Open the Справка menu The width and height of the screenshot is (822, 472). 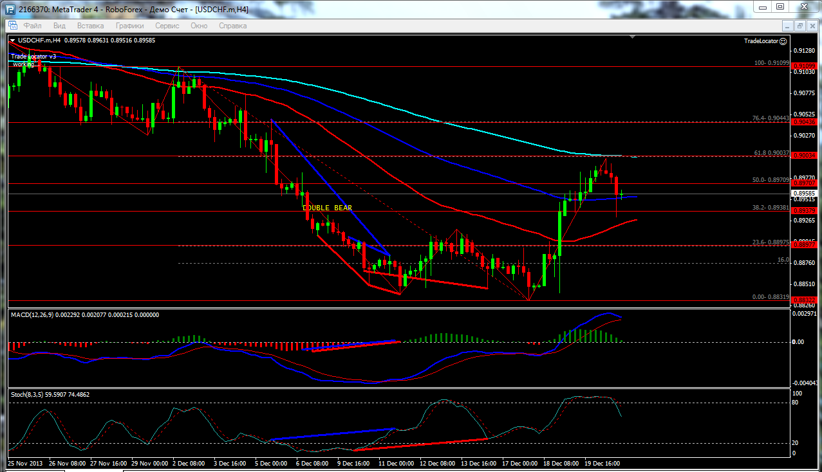pyautogui.click(x=233, y=26)
